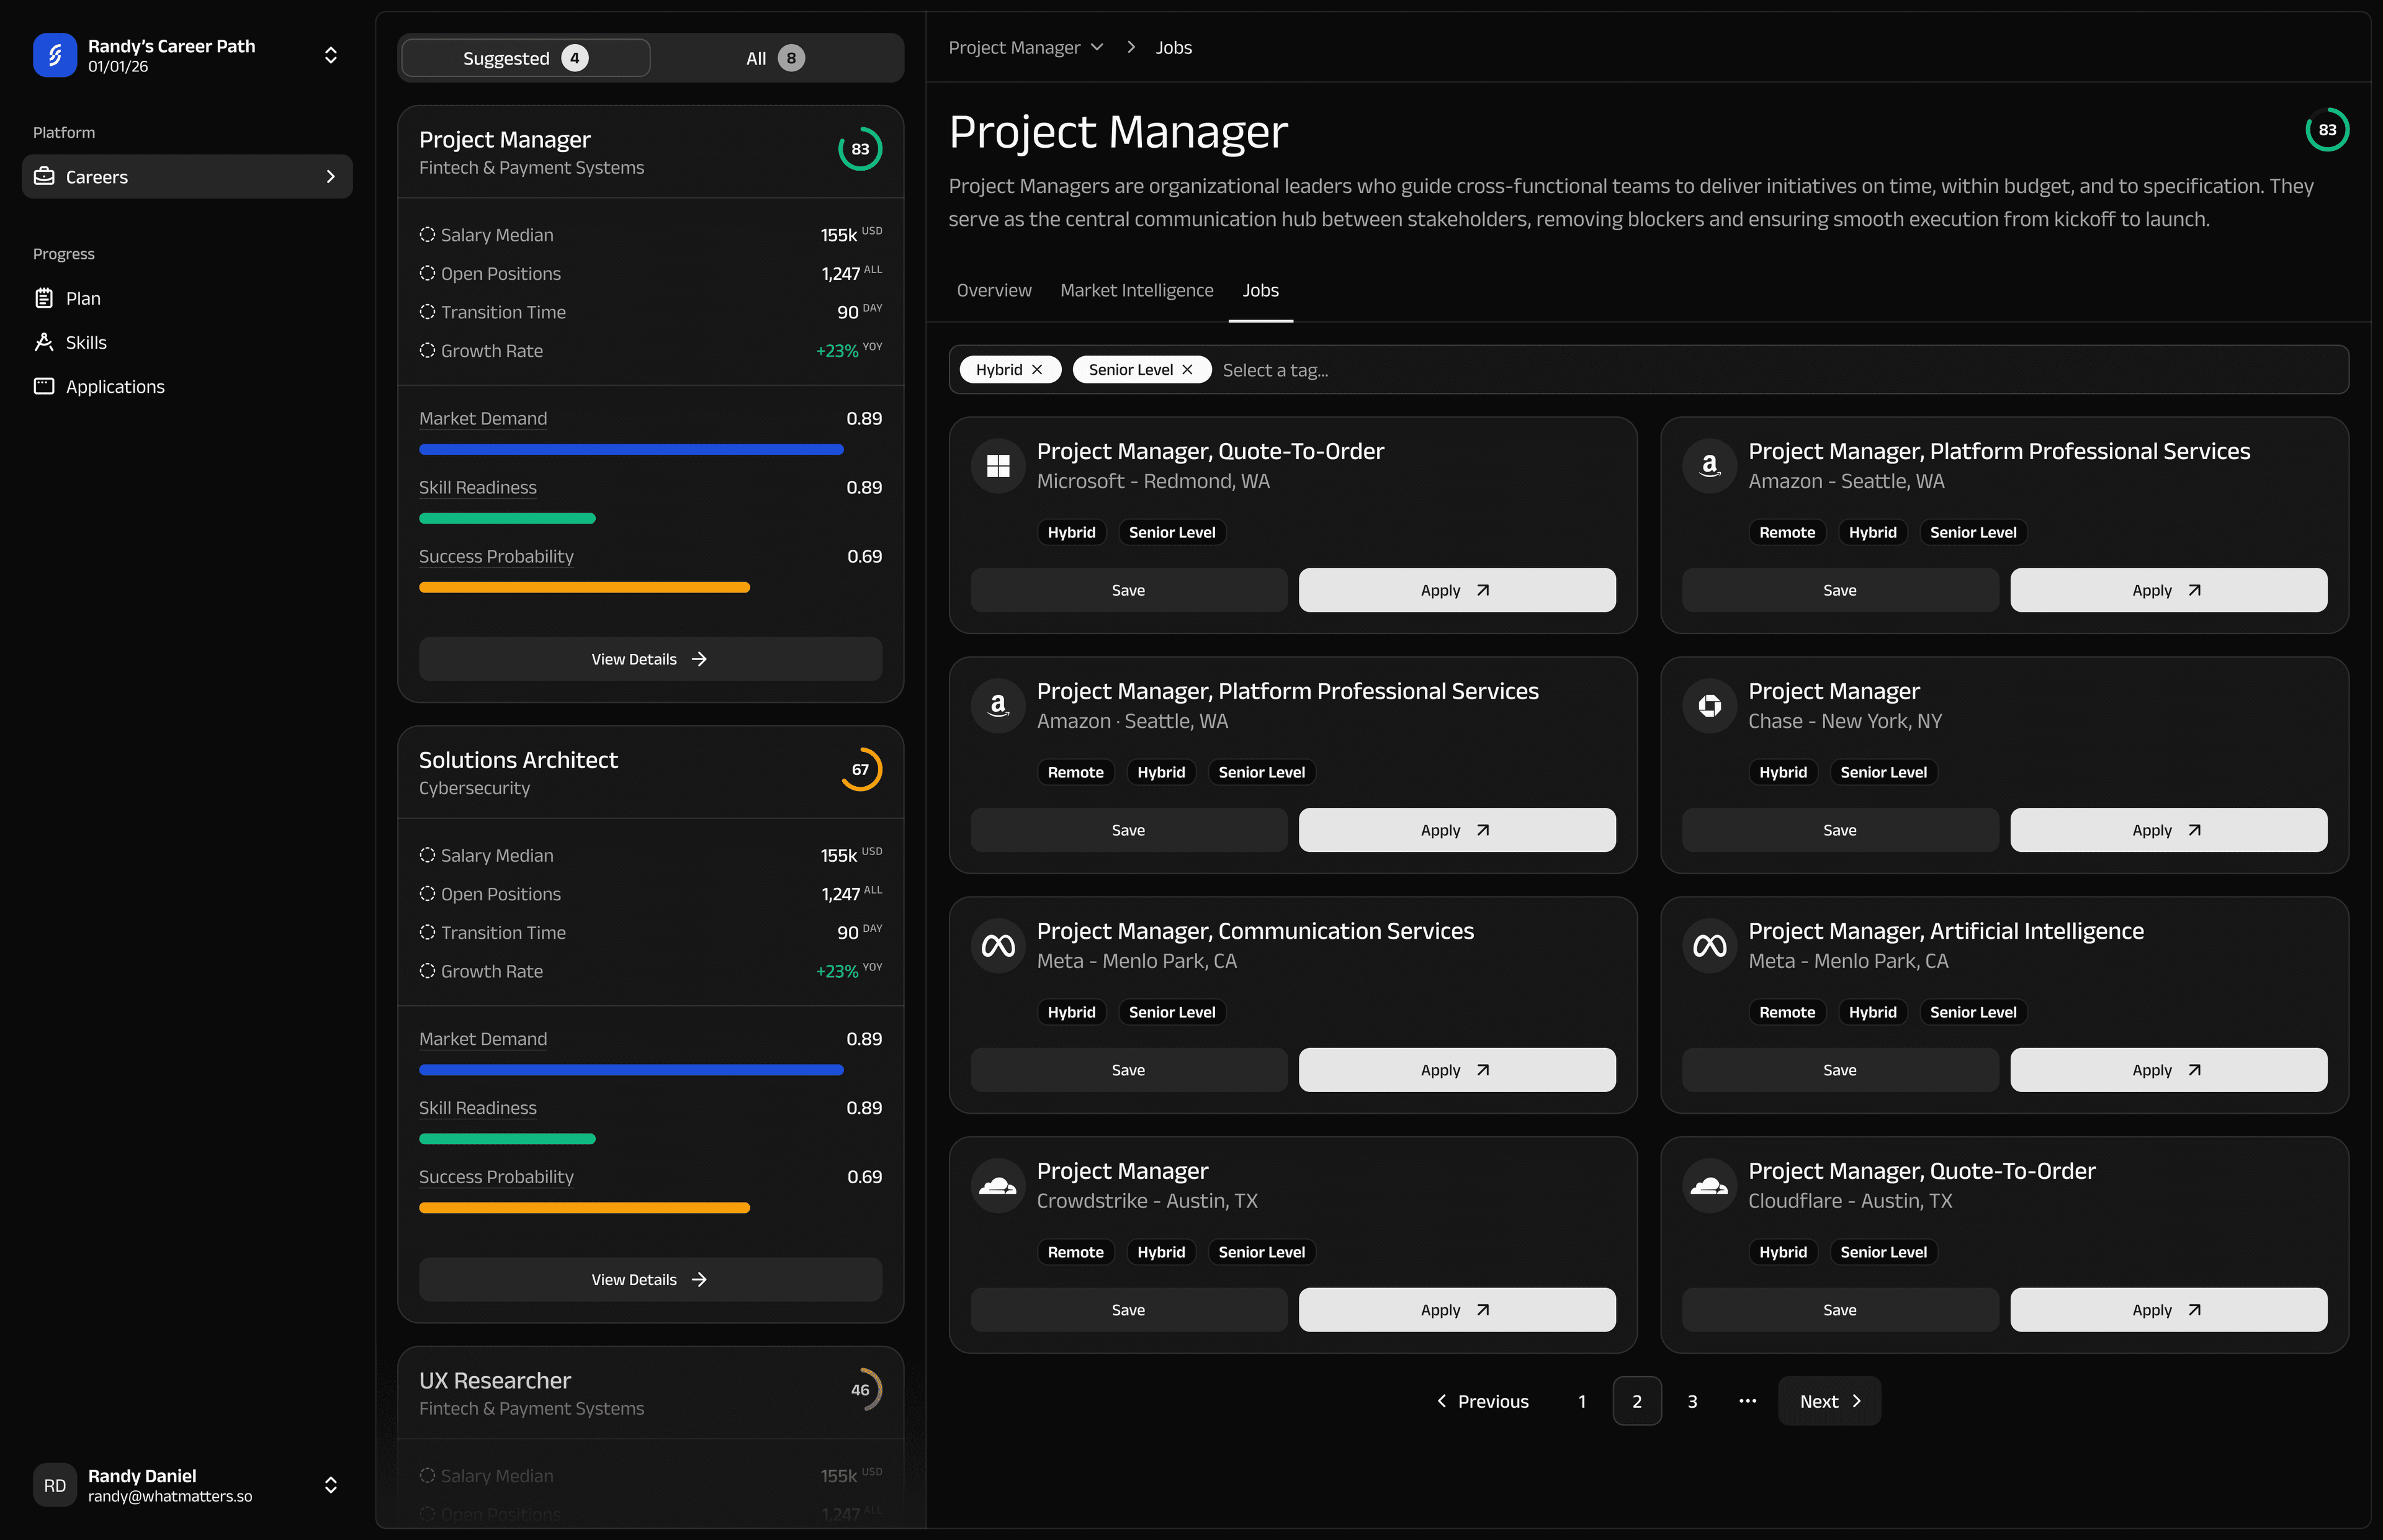Click the Success Probability progress bar
The width and height of the screenshot is (2383, 1540).
583,587
